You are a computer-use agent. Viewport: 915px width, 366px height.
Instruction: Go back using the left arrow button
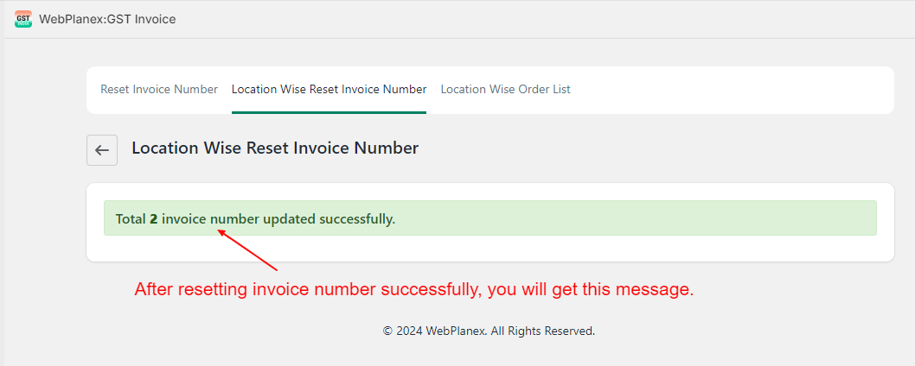102,150
